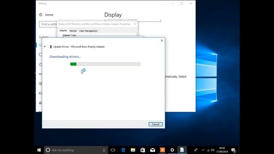274x154 pixels.
Task: Maximize the Settings window
Action: (182, 3)
